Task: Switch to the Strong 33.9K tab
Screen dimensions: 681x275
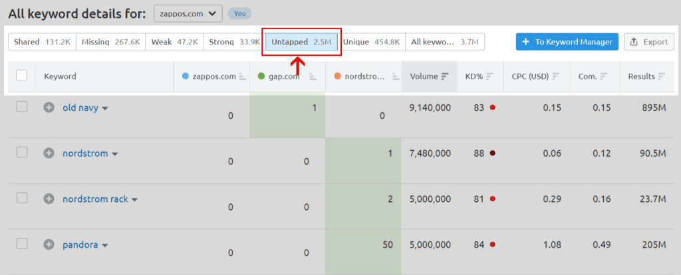Action: pos(234,42)
